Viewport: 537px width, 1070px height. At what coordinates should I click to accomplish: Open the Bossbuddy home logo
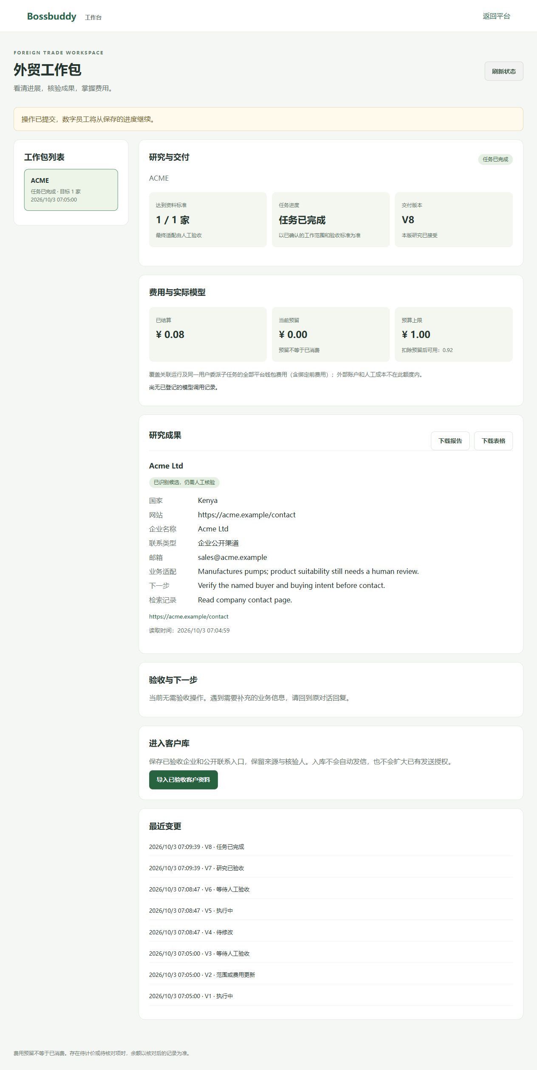(x=51, y=16)
